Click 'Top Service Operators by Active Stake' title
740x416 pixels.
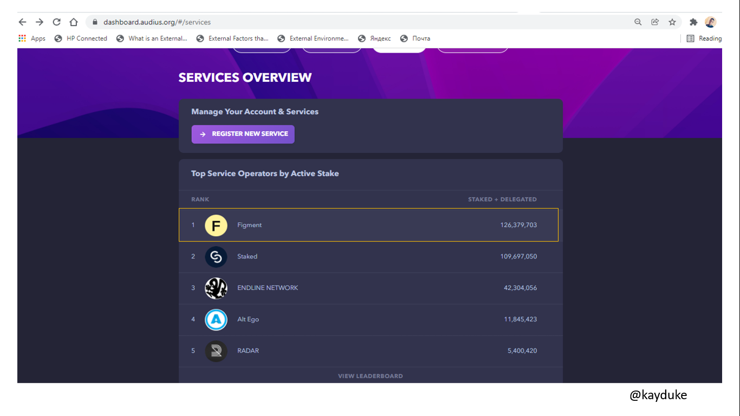point(265,173)
